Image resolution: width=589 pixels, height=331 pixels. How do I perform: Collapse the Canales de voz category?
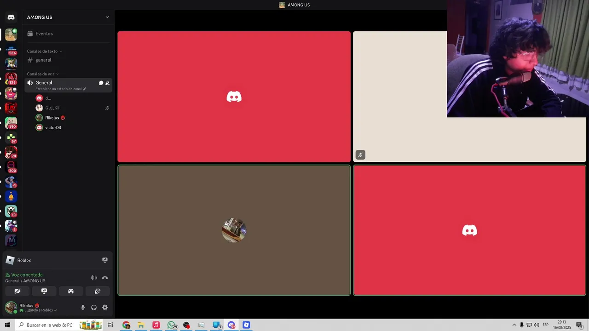coord(43,74)
